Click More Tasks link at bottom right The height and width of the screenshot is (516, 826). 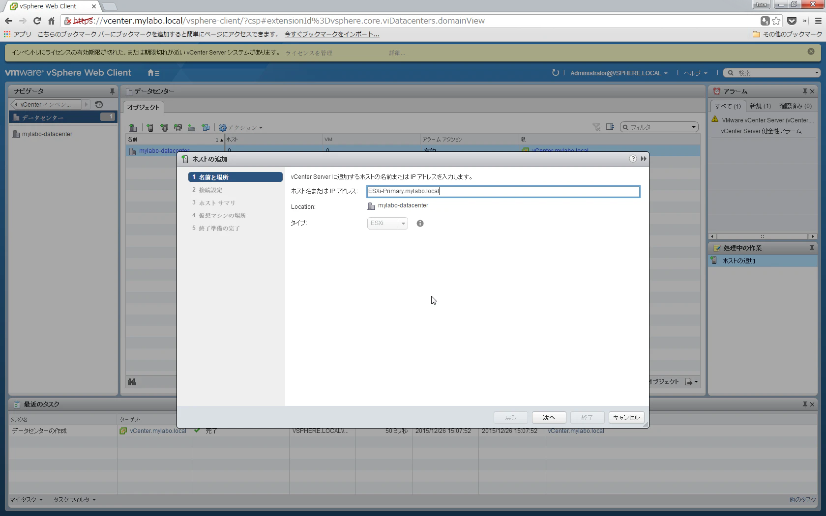tap(802, 500)
